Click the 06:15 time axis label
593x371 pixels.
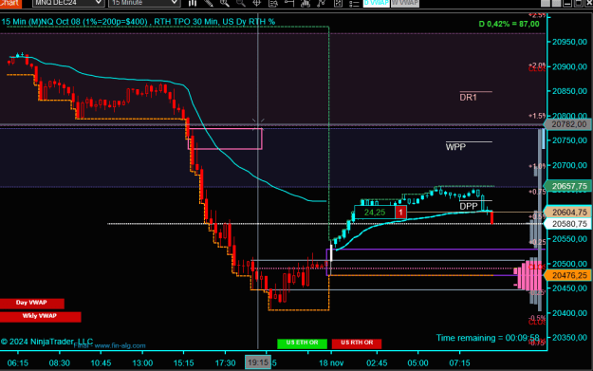(x=18, y=363)
